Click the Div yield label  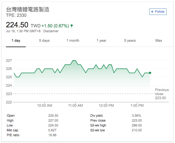tap(96, 116)
